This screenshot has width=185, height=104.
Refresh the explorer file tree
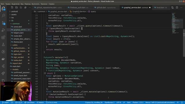click(21, 8)
